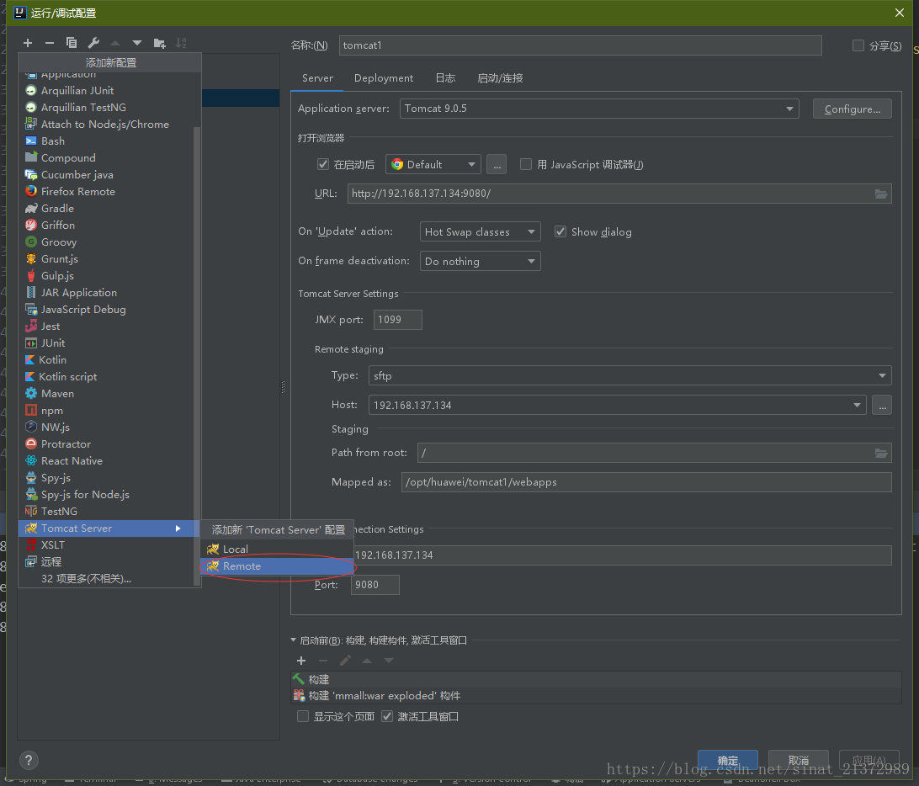Viewport: 919px width, 786px height.
Task: Move configuration down with arrow icon
Action: 137,43
